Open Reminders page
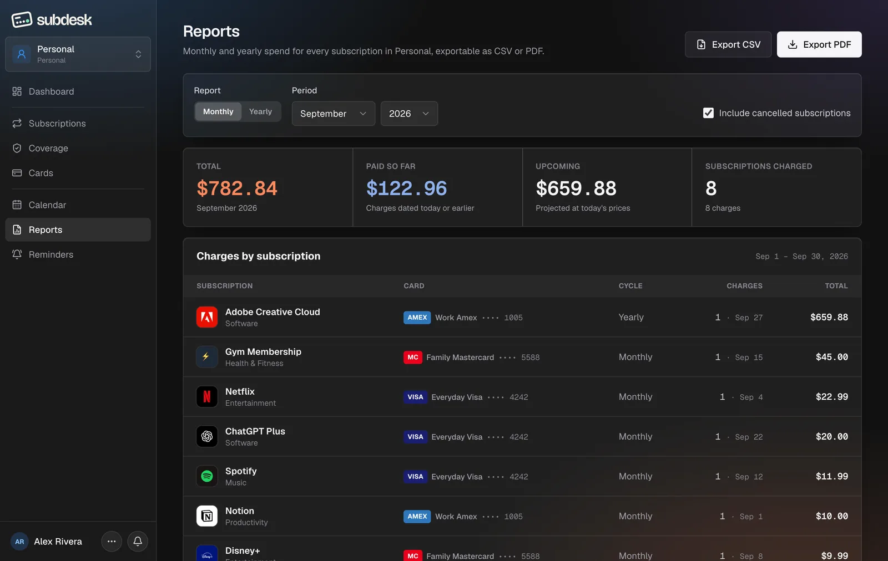 pos(78,254)
